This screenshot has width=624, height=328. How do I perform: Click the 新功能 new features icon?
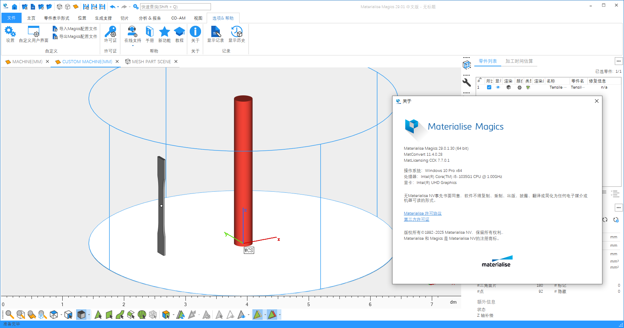164,34
